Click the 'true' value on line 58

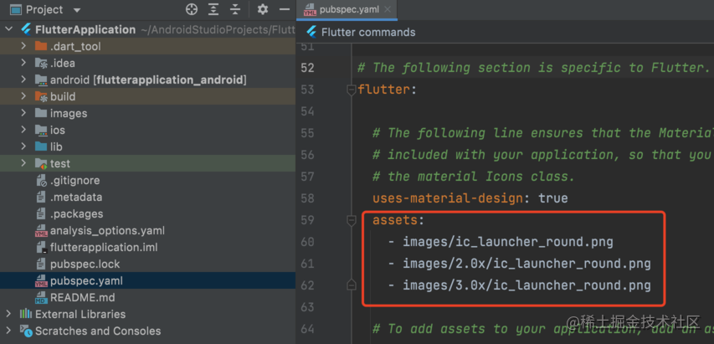[552, 198]
